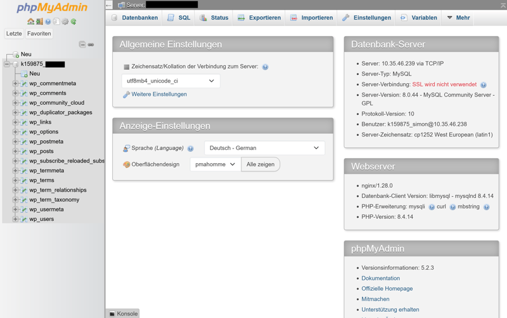Open the Einstellungen tab
Viewport: 507px width, 318px height.
click(367, 18)
